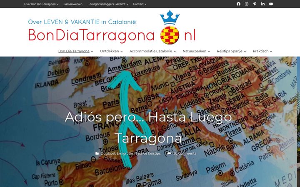Expand the Contact menu chevron

145,4
